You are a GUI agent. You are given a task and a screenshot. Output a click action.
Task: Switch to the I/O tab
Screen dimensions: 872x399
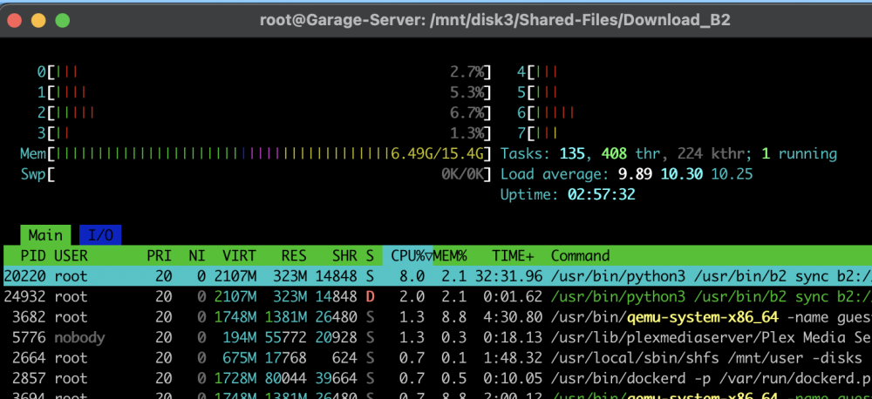(x=100, y=235)
